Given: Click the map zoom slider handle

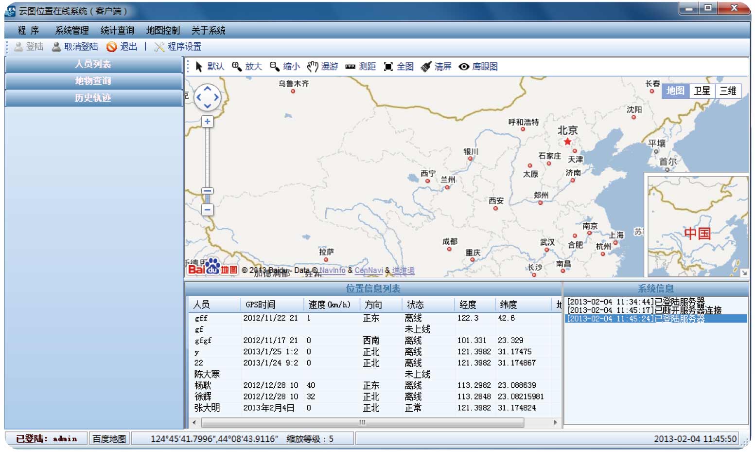Looking at the screenshot, I should pos(207,191).
